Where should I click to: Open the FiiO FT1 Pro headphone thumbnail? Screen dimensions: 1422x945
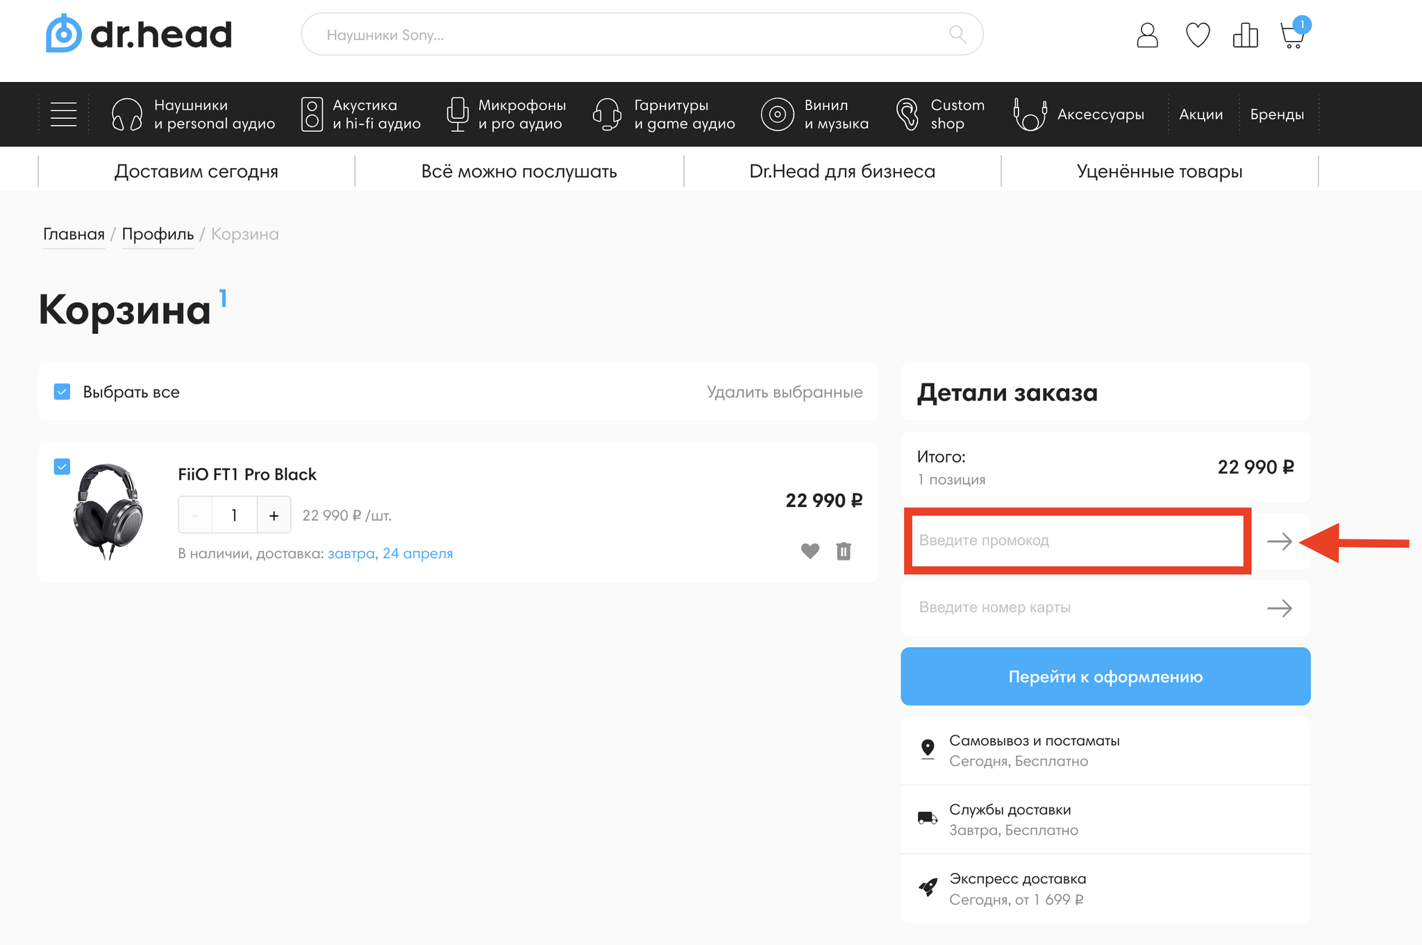[x=108, y=512]
